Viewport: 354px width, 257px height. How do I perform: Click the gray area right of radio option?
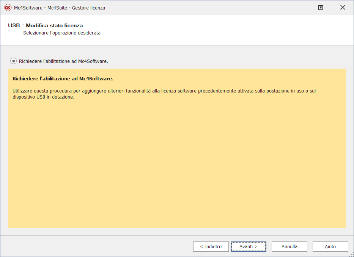228,61
